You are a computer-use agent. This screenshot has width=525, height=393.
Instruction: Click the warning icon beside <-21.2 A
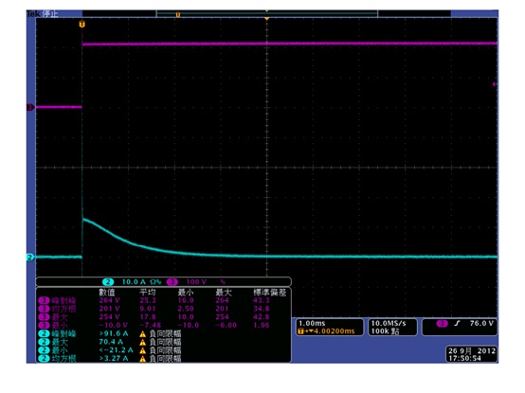143,350
